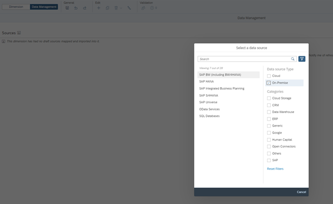Check the Open Connectors category checkbox
The height and width of the screenshot is (204, 333).
pos(269,147)
